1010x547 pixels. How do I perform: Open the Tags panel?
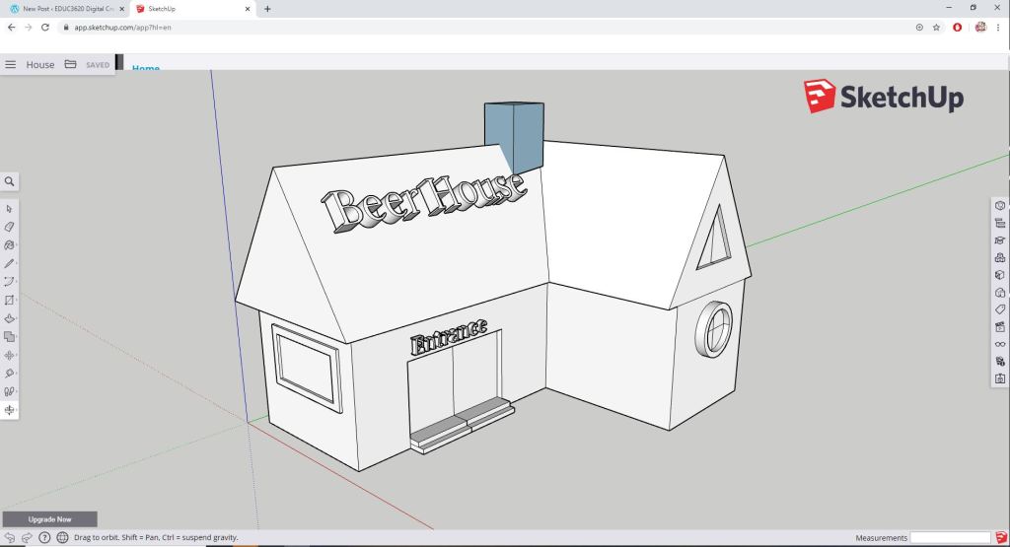(x=1000, y=309)
